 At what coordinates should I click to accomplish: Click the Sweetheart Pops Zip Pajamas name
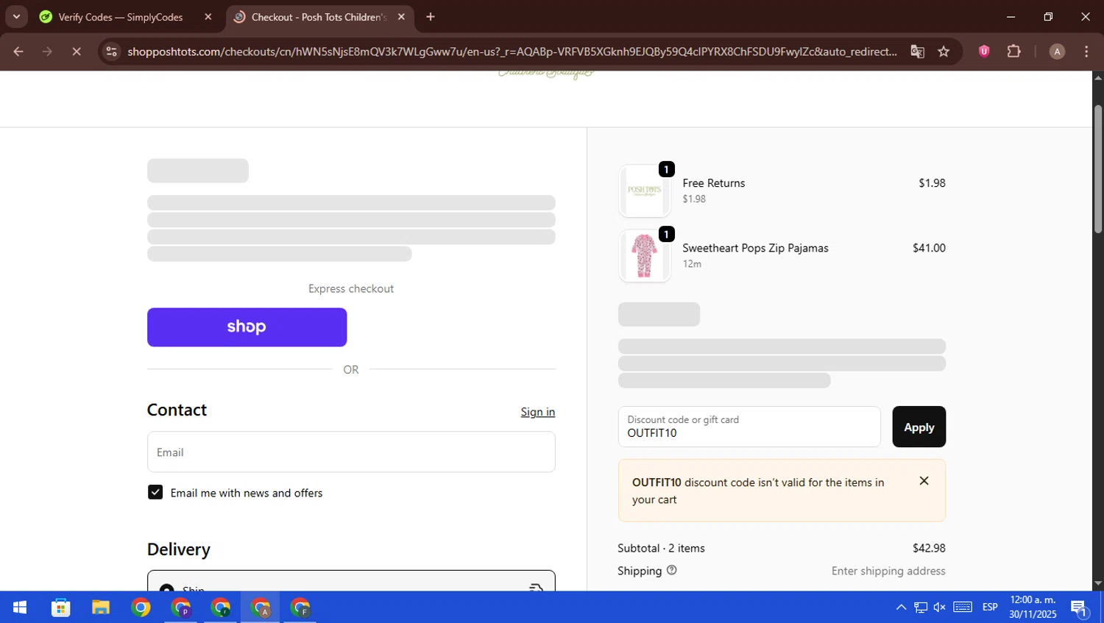click(755, 248)
